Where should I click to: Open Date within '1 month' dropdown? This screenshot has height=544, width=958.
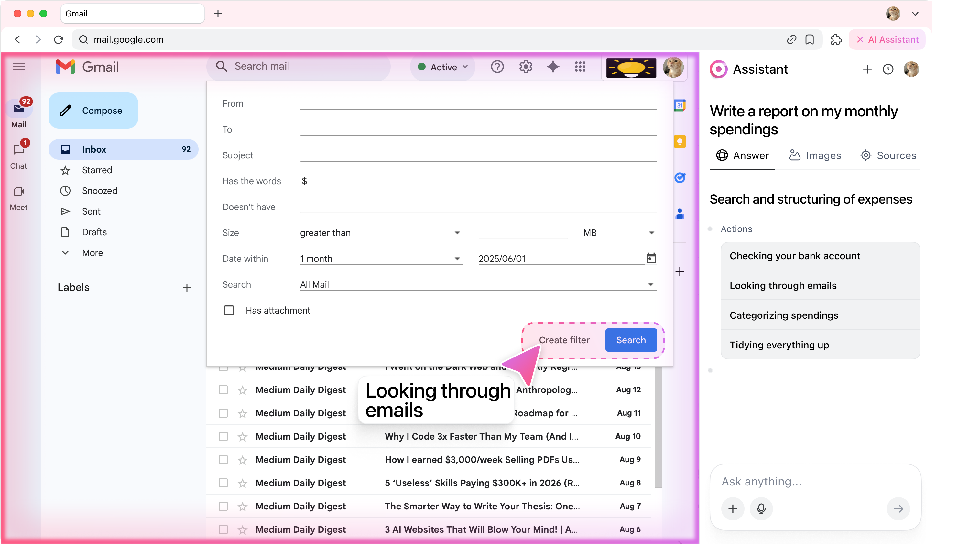pos(381,259)
